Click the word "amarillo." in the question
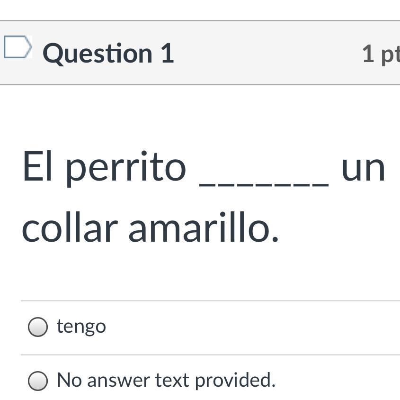400x400 pixels. [204, 228]
